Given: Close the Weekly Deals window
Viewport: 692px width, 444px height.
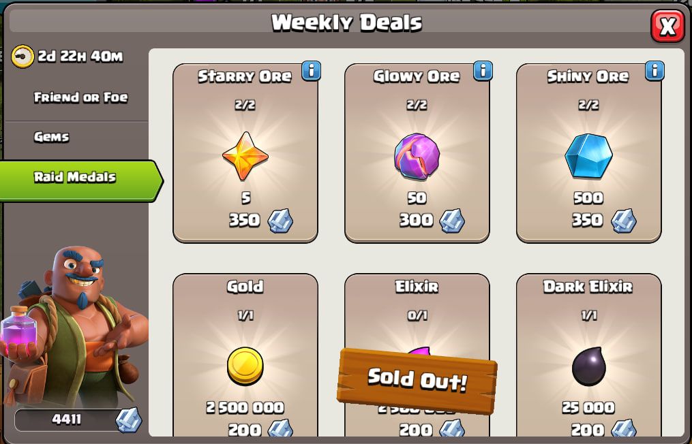Looking at the screenshot, I should coord(667,26).
